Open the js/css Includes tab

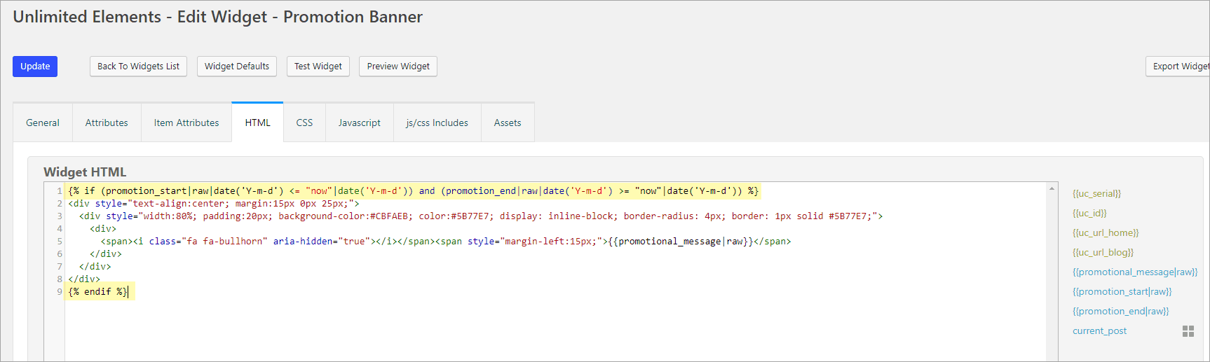coord(437,123)
